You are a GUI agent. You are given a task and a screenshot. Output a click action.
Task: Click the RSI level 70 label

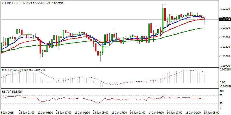[221, 95]
